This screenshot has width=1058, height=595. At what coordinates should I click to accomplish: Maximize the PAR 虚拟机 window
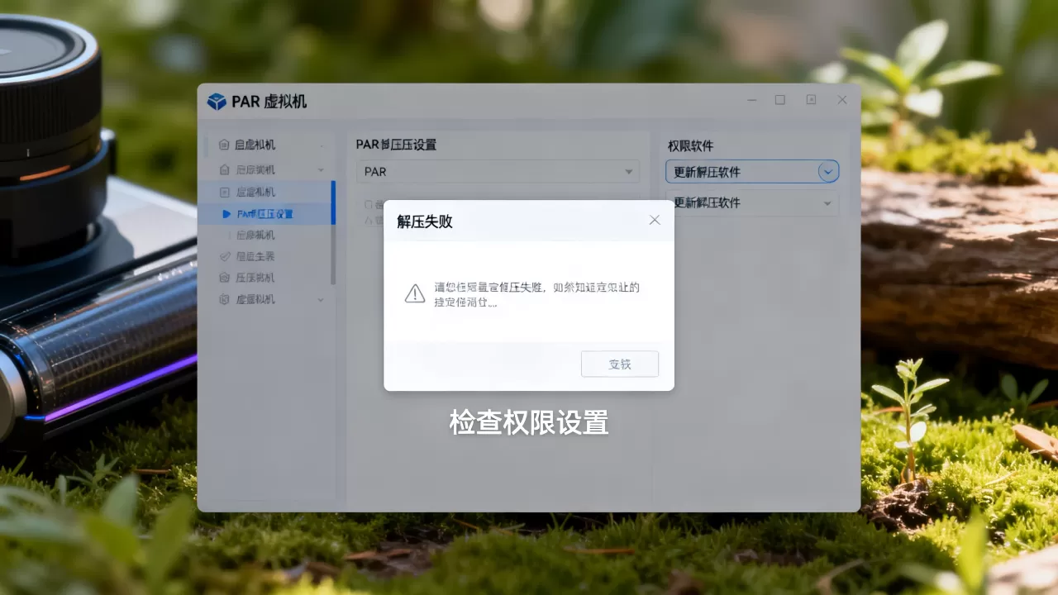tap(779, 100)
